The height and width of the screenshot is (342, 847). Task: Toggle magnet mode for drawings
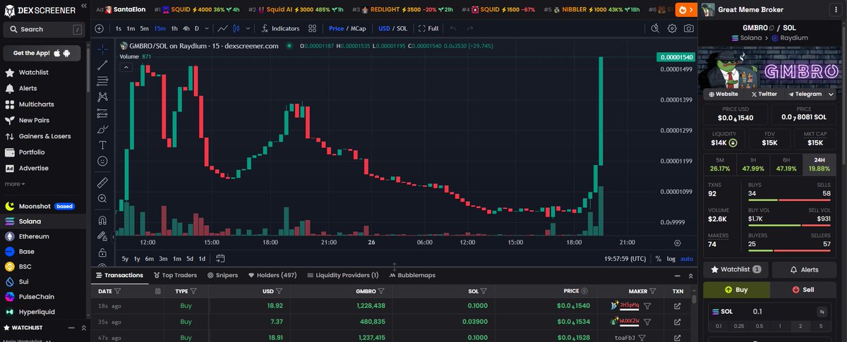[x=102, y=220]
